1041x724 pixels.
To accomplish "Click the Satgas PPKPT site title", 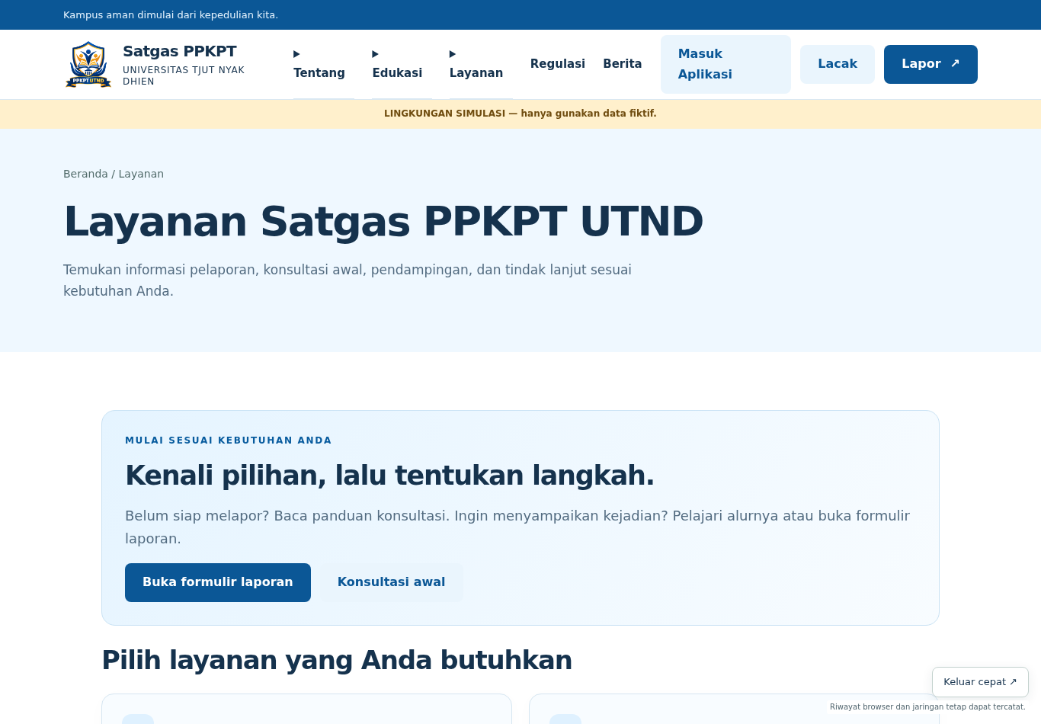I will 180,51.
